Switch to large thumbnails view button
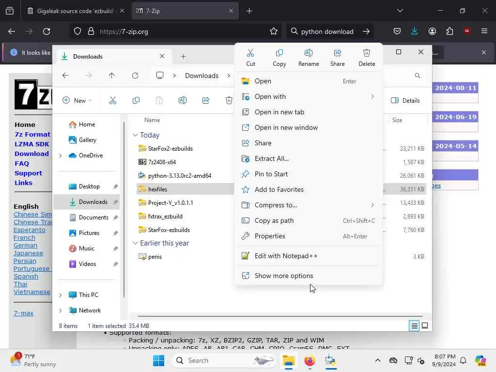 pos(425,325)
